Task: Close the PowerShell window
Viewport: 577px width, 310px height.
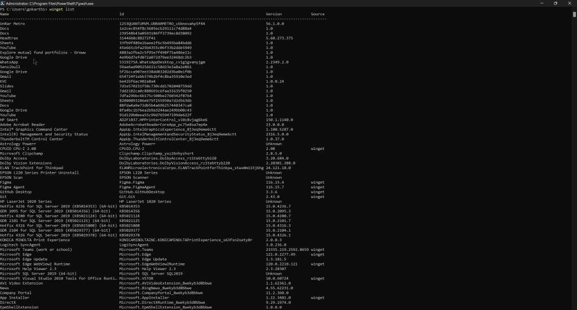Action: [x=569, y=3]
